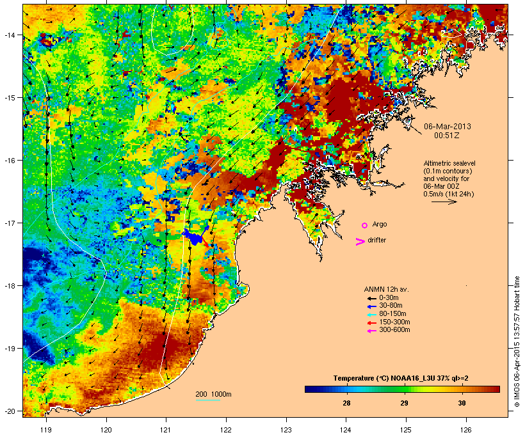Click longitude axis label 122

[226, 430]
